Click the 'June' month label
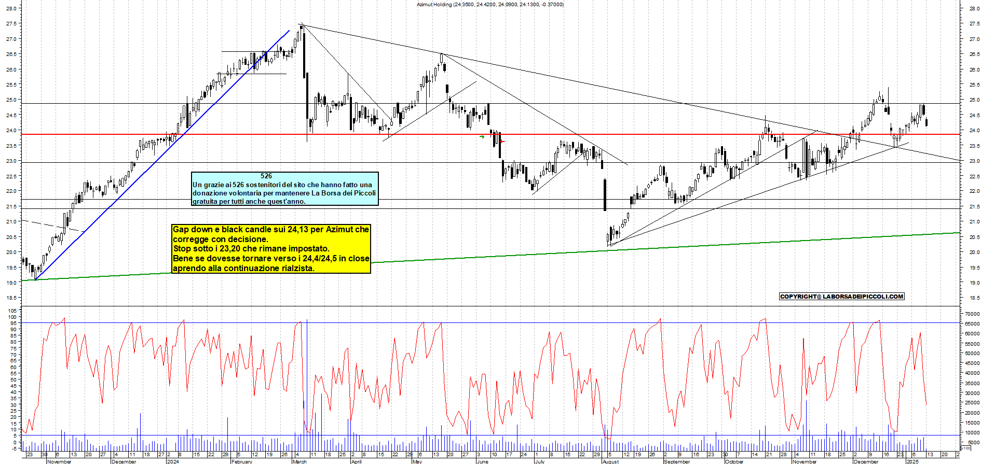Image resolution: width=981 pixels, height=464 pixels. coord(482,461)
